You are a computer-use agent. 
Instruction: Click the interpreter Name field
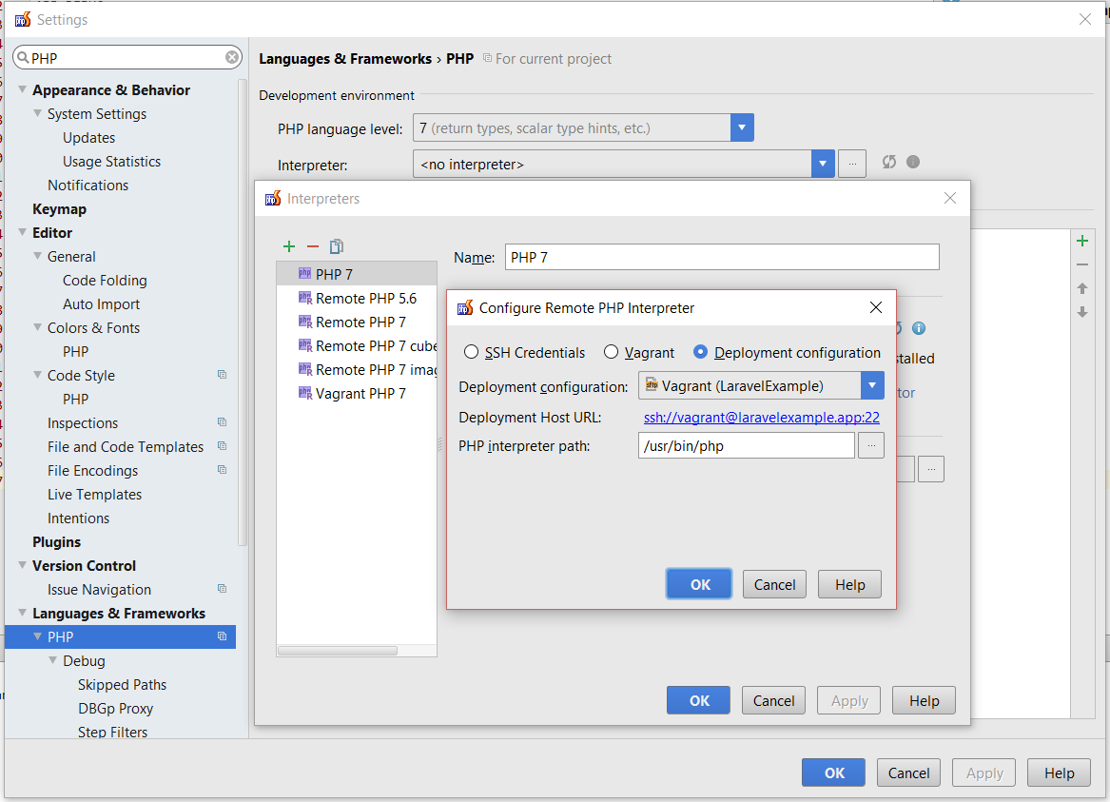click(722, 257)
